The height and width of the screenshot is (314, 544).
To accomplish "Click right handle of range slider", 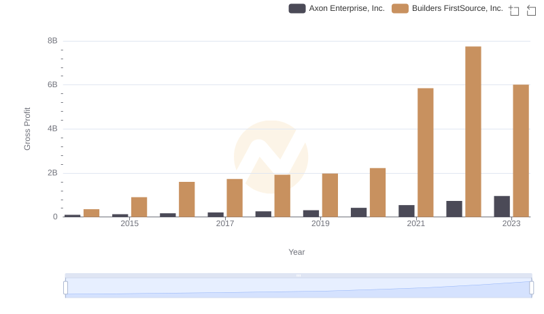I will point(531,287).
